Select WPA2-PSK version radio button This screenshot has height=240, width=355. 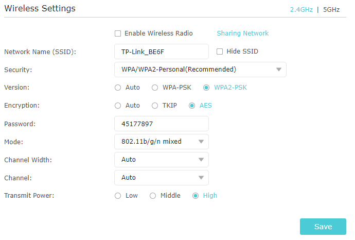click(206, 88)
